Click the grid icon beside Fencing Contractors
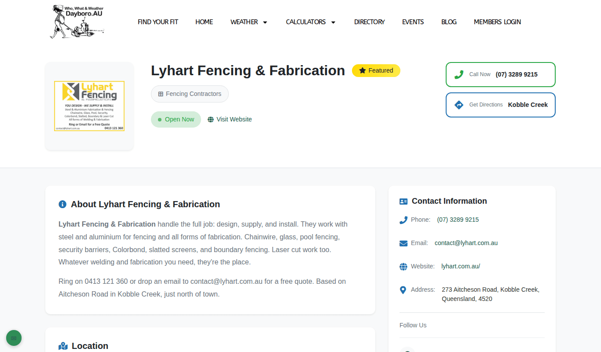The width and height of the screenshot is (601, 352). [161, 94]
